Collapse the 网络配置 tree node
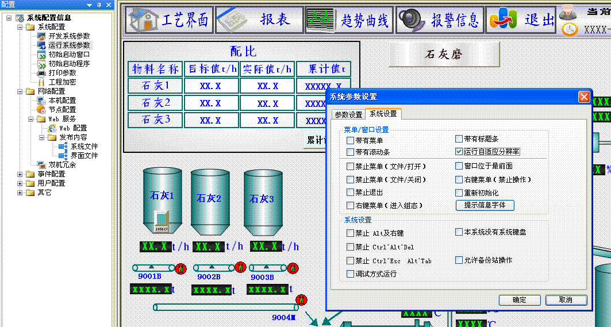 pyautogui.click(x=20, y=91)
